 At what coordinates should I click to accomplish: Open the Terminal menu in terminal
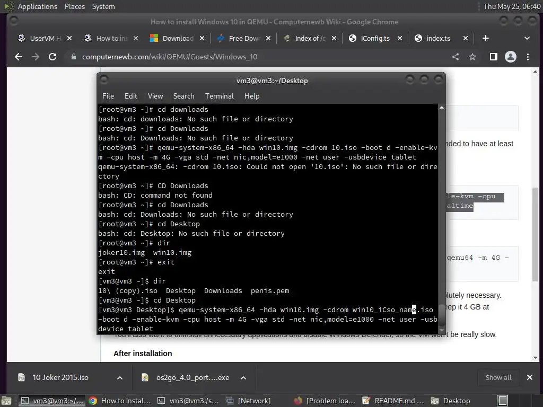(219, 96)
